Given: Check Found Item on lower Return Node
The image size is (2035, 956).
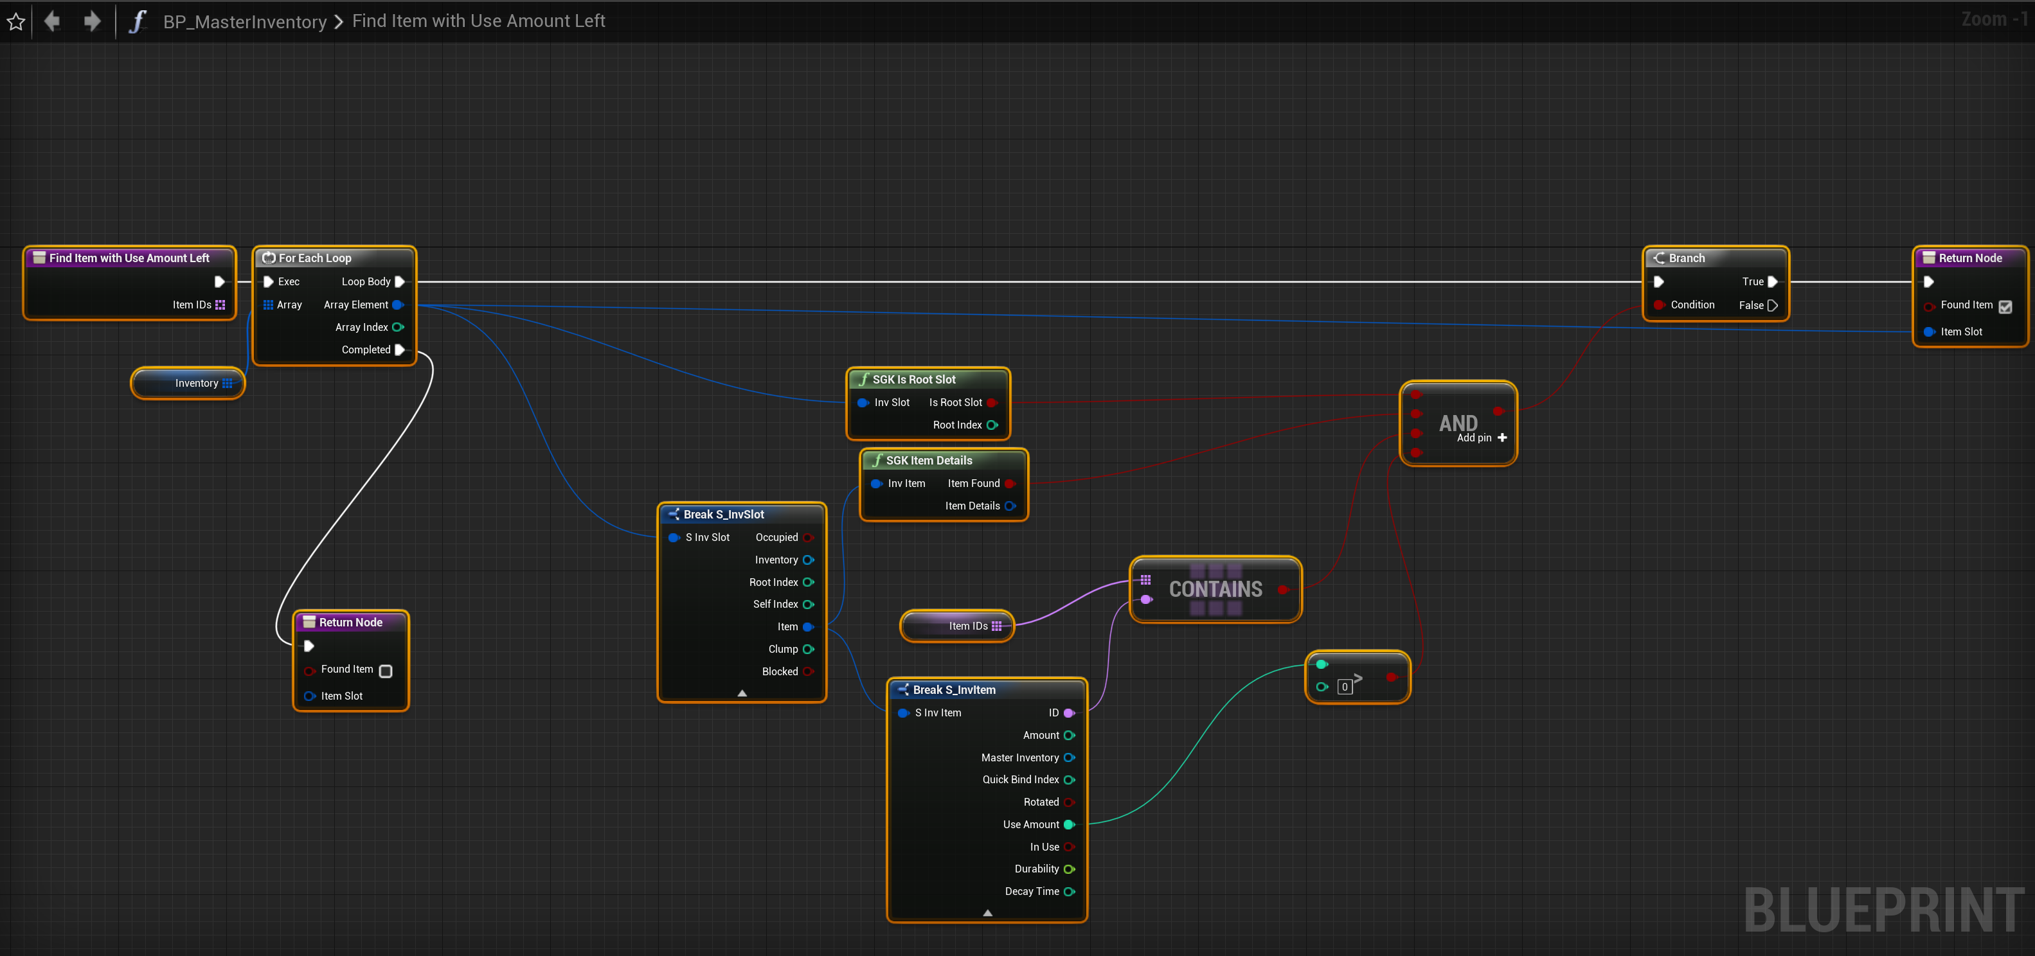Looking at the screenshot, I should 386,671.
